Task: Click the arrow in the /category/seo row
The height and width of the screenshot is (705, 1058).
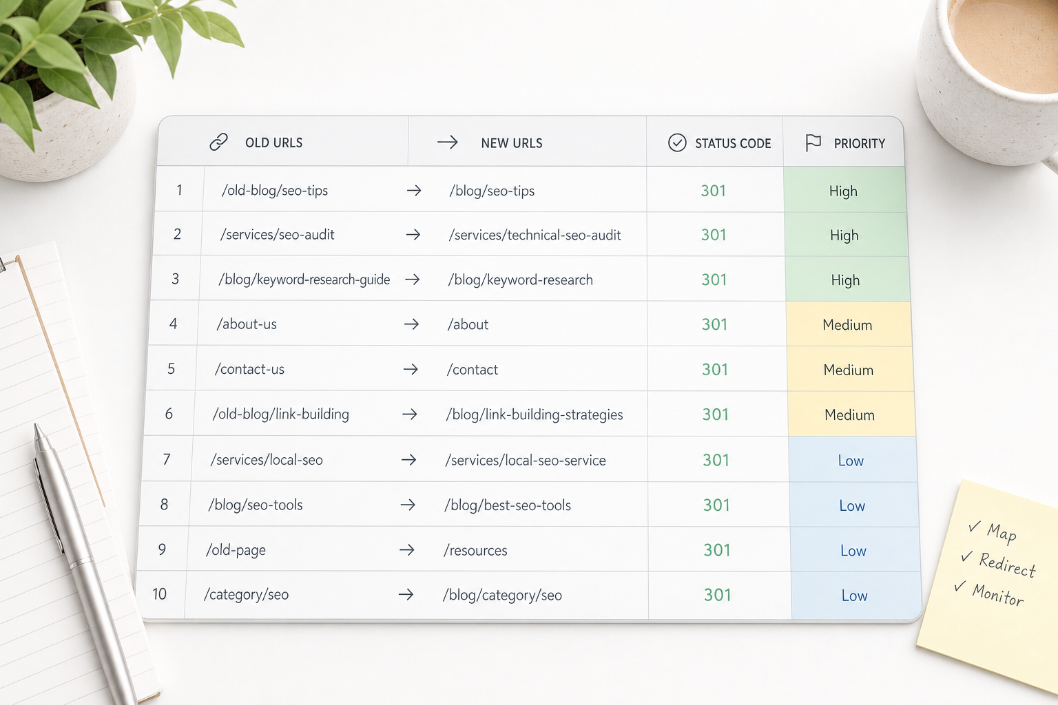Action: (x=406, y=594)
